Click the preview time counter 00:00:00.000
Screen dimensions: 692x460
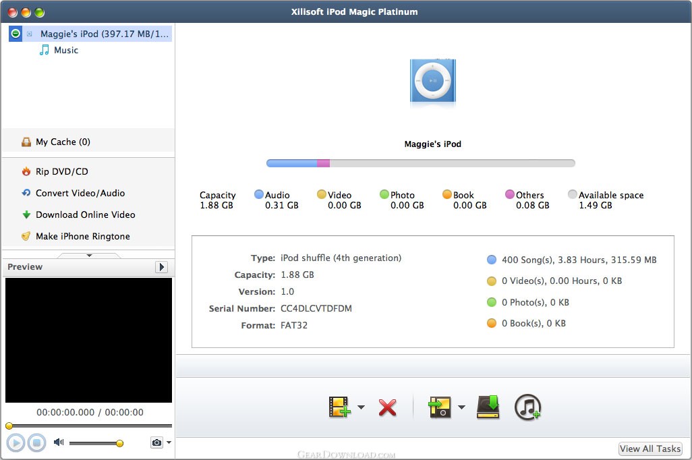(65, 412)
